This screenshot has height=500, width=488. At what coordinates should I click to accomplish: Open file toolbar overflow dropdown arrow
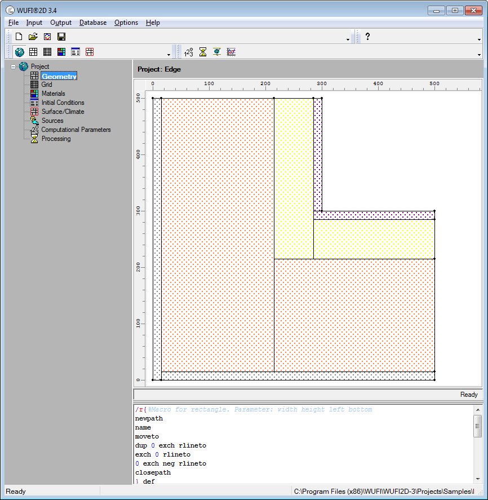(348, 39)
